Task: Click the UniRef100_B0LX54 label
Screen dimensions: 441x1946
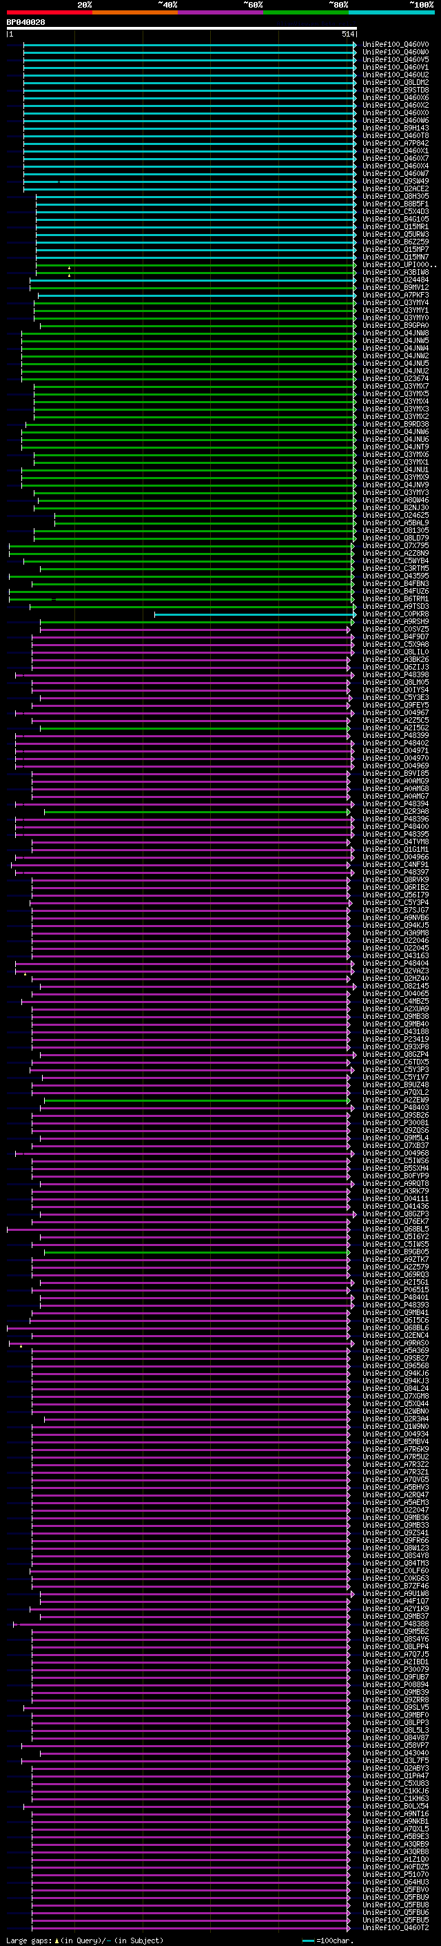Action: (396, 1807)
